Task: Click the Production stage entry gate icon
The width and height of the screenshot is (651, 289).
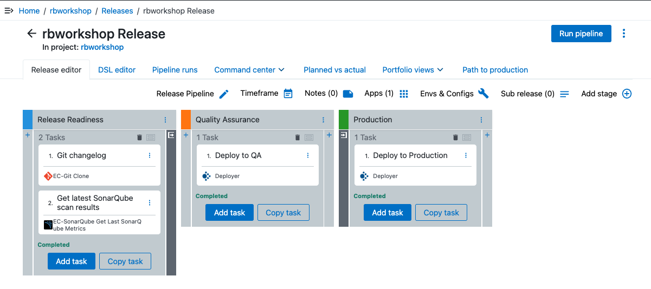Action: point(344,135)
